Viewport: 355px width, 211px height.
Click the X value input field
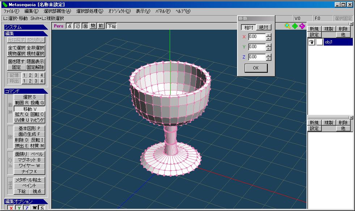coord(257,37)
